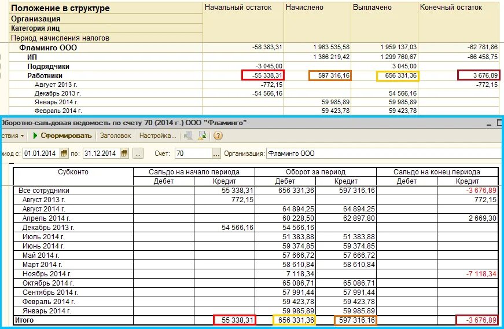
Task: Select the ИП category row
Action: pos(253,57)
